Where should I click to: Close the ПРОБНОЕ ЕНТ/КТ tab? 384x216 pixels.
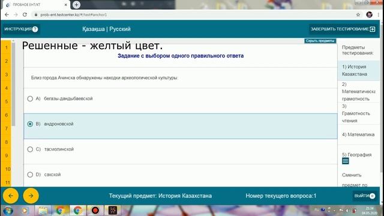[65, 5]
